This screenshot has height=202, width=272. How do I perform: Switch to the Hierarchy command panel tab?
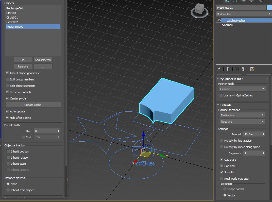pyautogui.click(x=235, y=1)
